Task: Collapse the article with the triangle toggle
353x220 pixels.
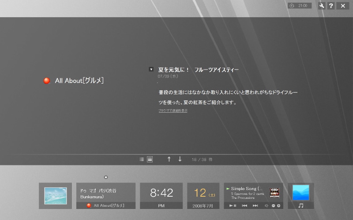Action: 151,70
